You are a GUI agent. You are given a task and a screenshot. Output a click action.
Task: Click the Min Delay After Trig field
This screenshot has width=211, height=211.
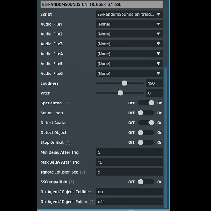129,152
